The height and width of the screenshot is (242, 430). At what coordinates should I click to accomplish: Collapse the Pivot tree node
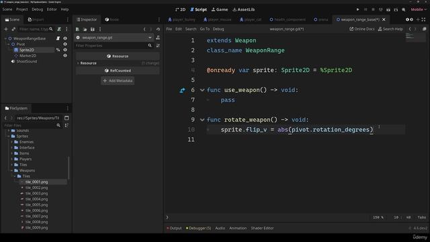pyautogui.click(x=9, y=44)
